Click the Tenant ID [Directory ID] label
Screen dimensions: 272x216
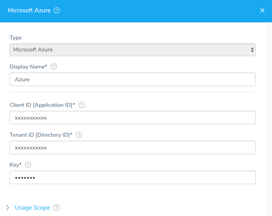(41, 135)
